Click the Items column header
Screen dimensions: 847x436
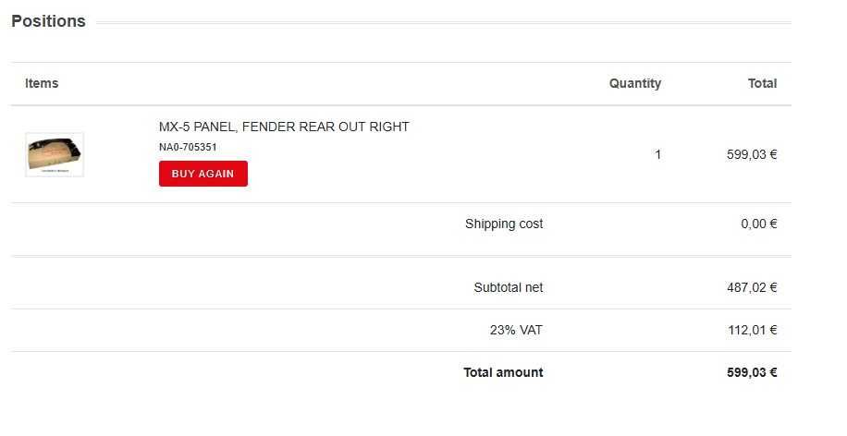(x=42, y=83)
